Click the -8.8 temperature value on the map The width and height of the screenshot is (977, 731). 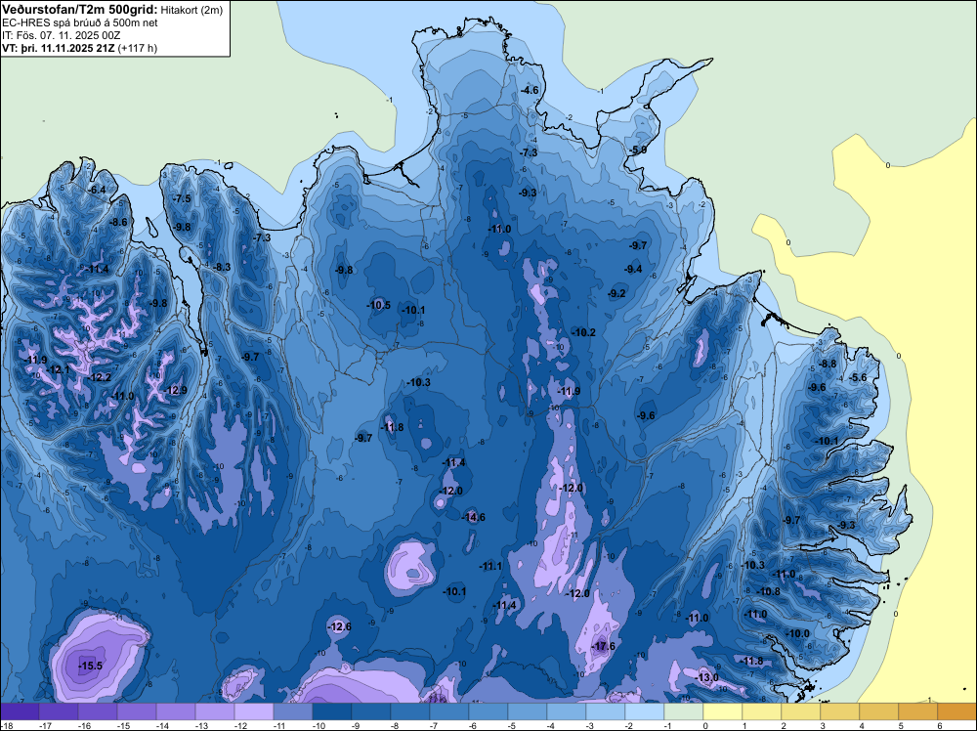pos(827,364)
